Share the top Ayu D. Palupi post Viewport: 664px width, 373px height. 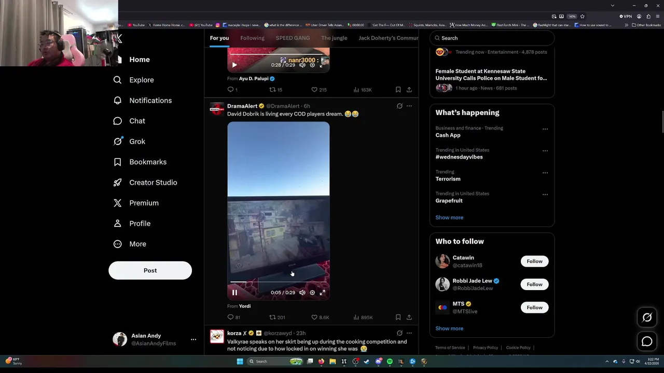point(409,90)
